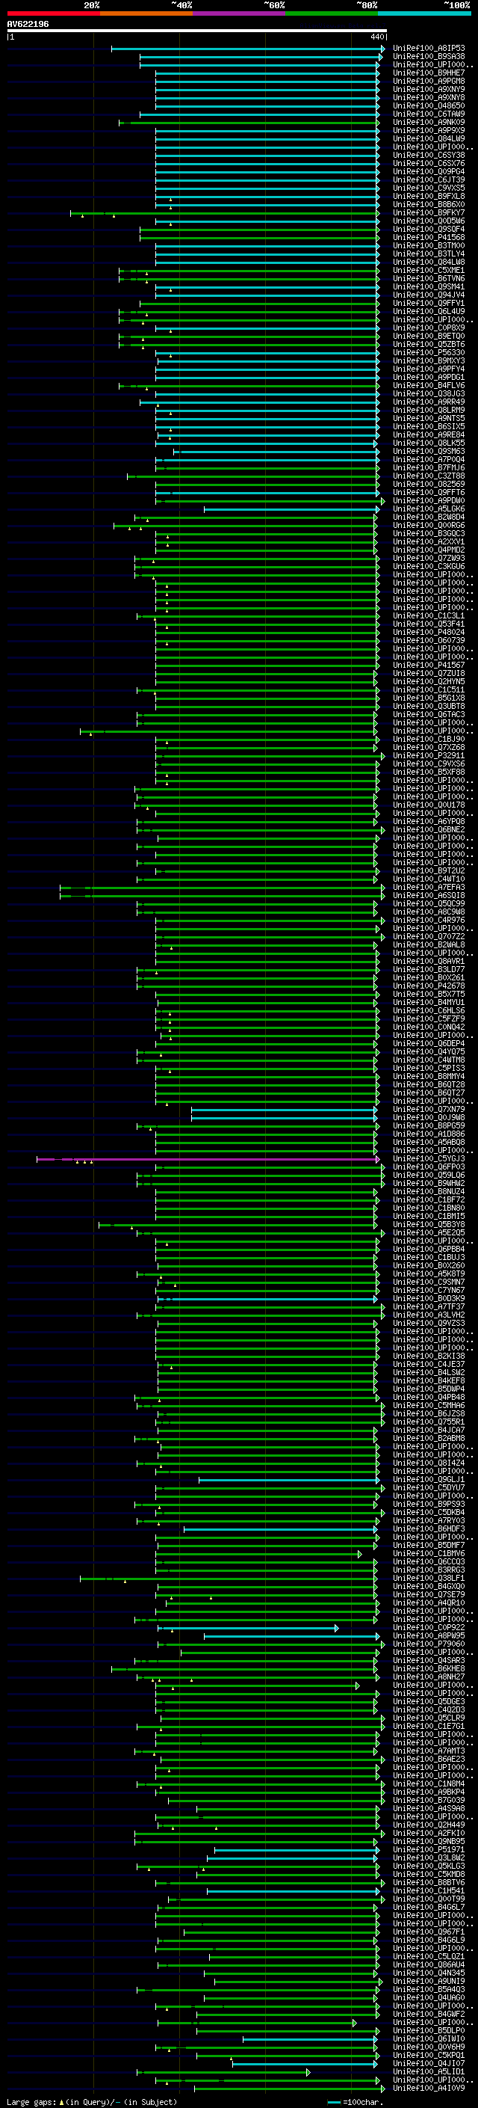This screenshot has height=2108, width=478.
Task: Select hit label UniRef100_B8B6X0
Action: tap(429, 205)
